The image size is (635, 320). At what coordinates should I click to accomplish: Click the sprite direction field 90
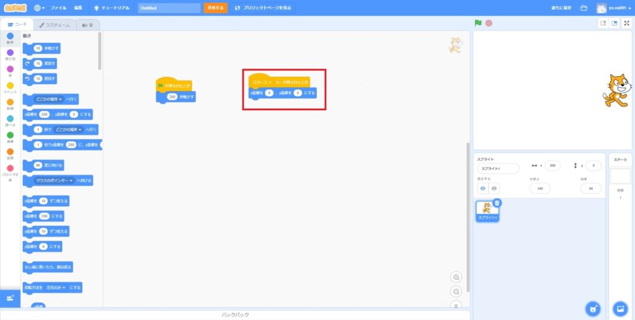click(x=591, y=188)
